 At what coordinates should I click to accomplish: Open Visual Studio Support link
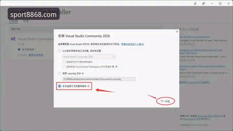(191, 119)
